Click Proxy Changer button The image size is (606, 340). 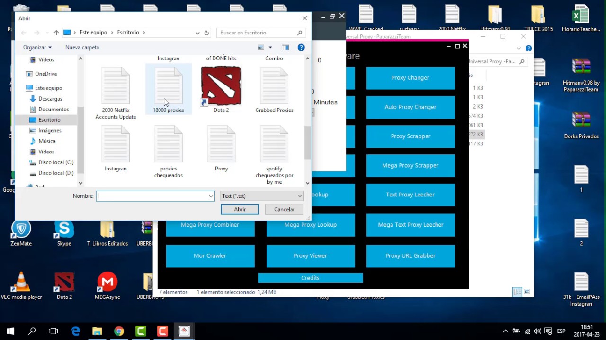(410, 78)
